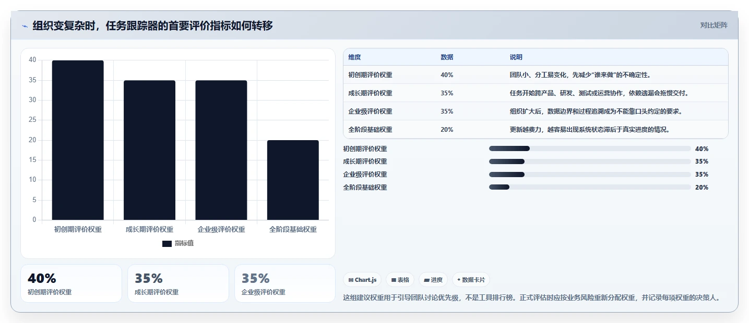The image size is (749, 323).
Task: Click the 20% value in the table
Action: pos(447,130)
